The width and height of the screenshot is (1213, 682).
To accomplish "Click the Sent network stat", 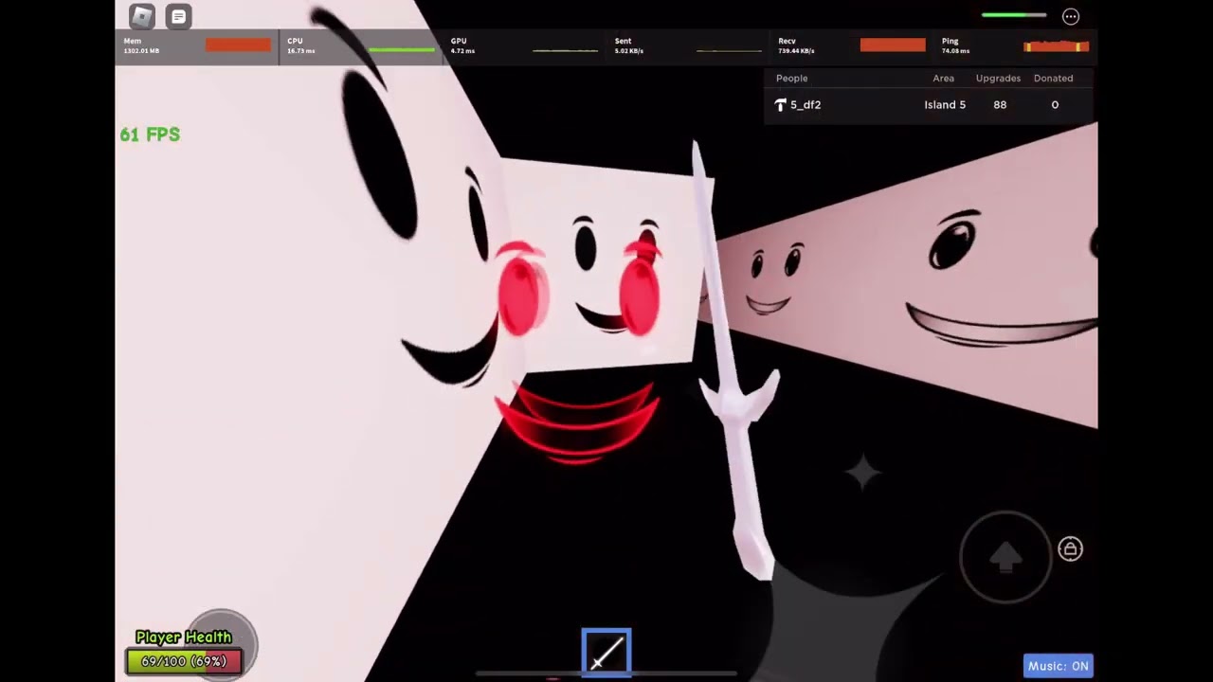I will click(x=689, y=45).
